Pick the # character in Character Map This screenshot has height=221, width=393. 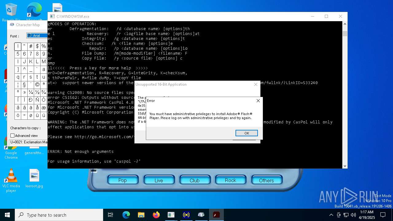31,46
